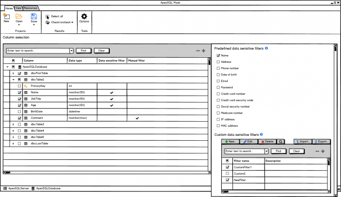
Task: Click the New project icon
Action: (7, 16)
